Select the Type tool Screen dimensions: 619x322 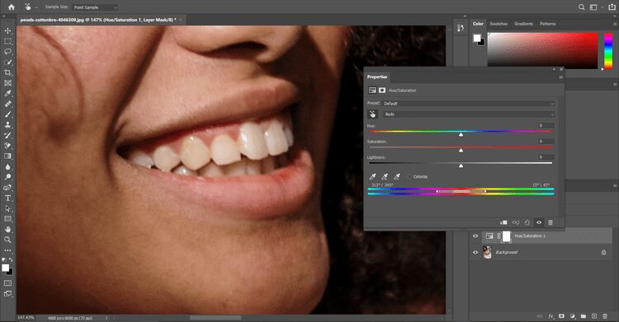7,198
